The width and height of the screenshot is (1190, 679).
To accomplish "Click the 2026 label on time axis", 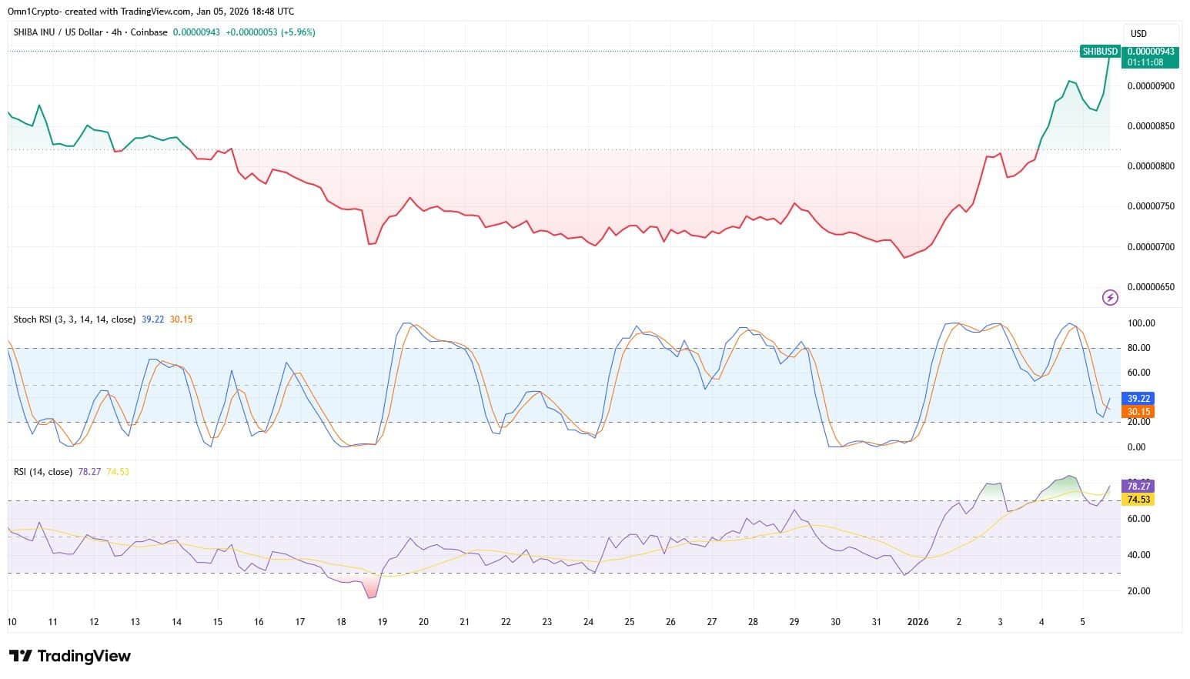I will (x=918, y=622).
